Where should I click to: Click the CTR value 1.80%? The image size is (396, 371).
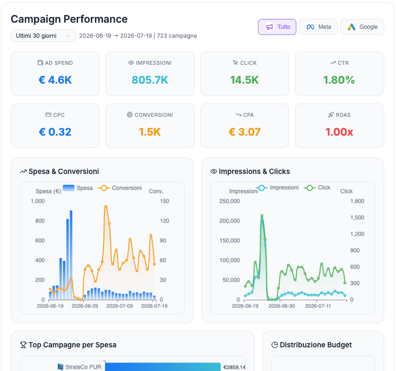[339, 80]
